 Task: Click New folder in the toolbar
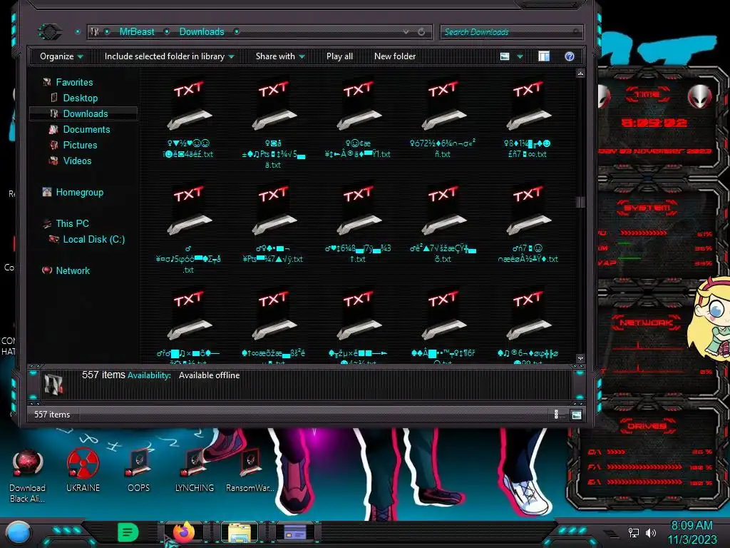tap(395, 56)
